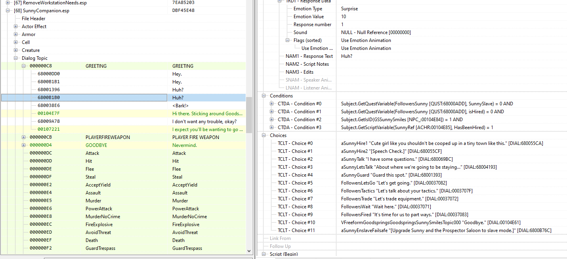567x259 pixels.
Task: Collapse the [68] SunnyCompanion.esp node
Action: (x=8, y=11)
